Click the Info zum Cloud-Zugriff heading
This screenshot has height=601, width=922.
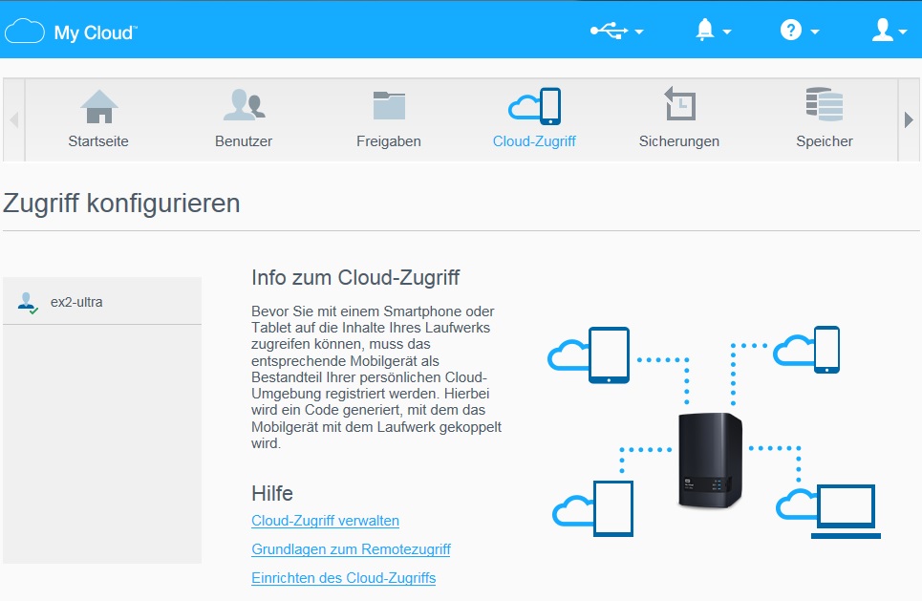pos(355,277)
